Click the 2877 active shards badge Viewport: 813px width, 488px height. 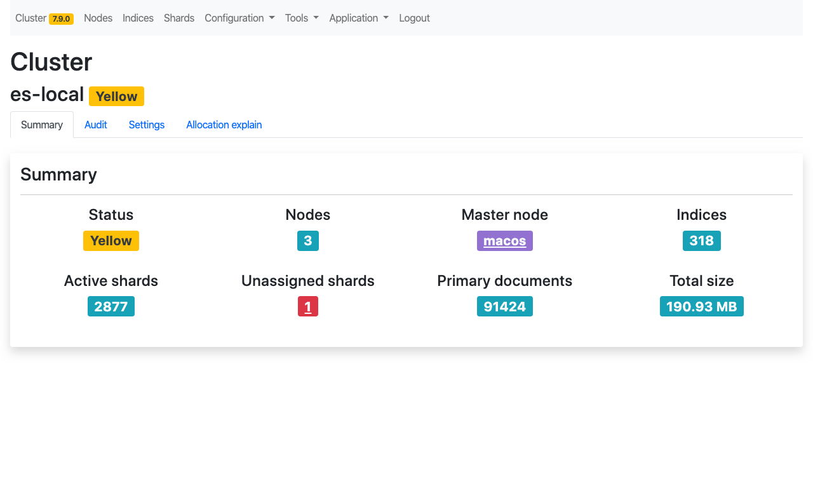111,306
